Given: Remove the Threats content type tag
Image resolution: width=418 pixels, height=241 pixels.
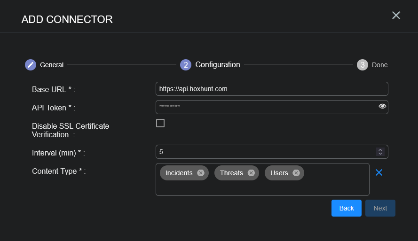Looking at the screenshot, I should coord(251,173).
